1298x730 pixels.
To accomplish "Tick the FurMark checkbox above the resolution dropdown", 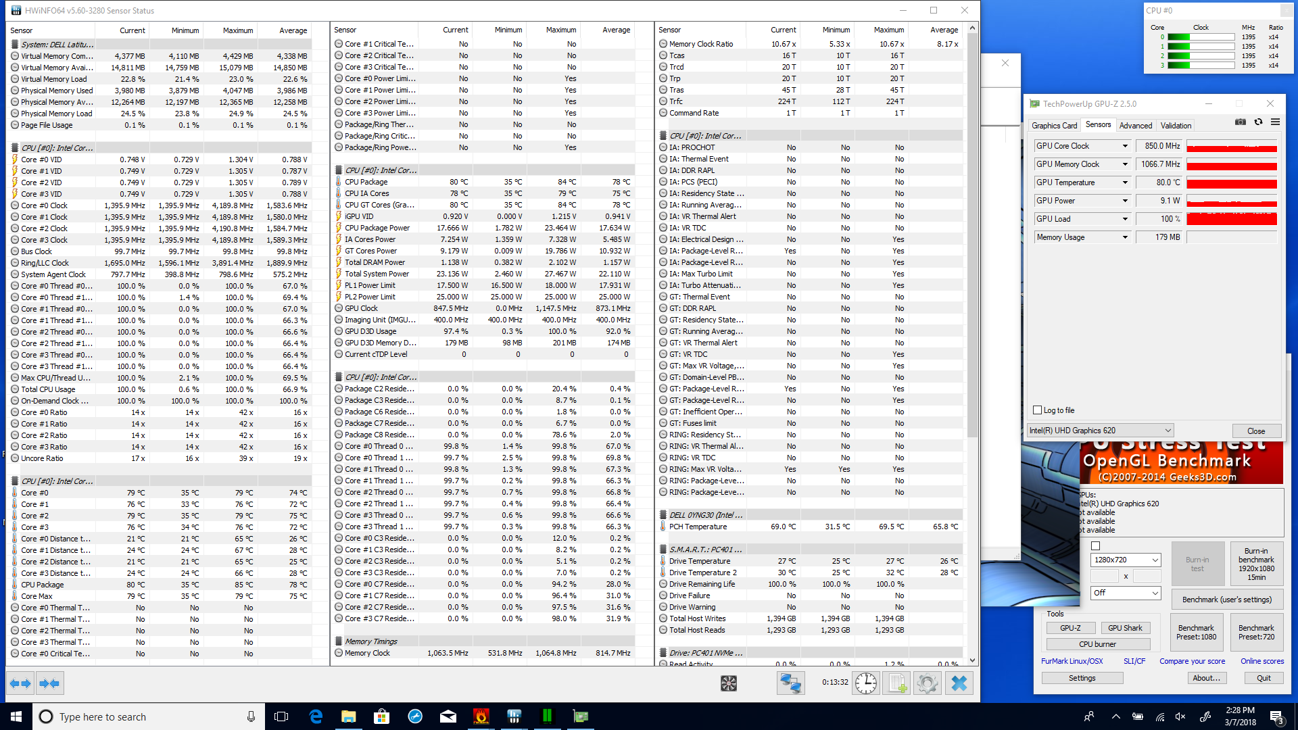I will (x=1096, y=546).
